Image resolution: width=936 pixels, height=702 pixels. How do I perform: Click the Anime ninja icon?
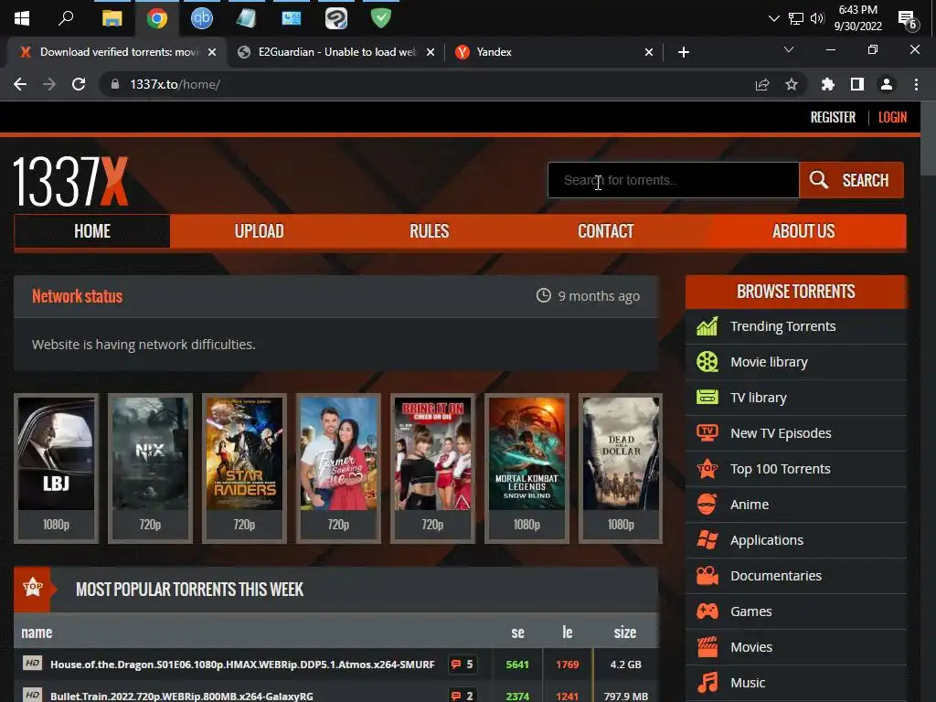click(x=707, y=505)
